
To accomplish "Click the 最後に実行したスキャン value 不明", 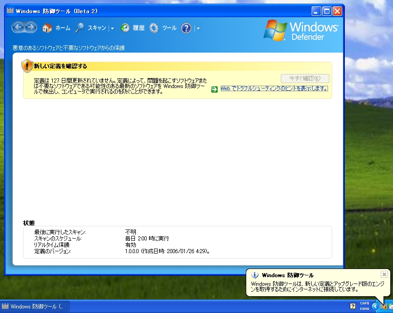I will click(130, 232).
